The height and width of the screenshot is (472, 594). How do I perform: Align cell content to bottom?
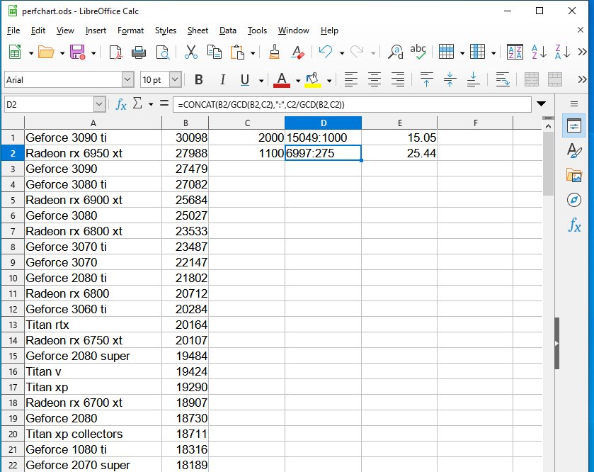tap(473, 79)
